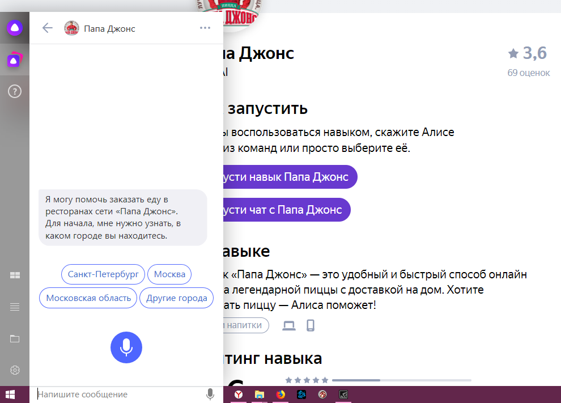The height and width of the screenshot is (403, 561).
Task: Choose the Санкт-Петербург suggestion
Action: coord(103,274)
